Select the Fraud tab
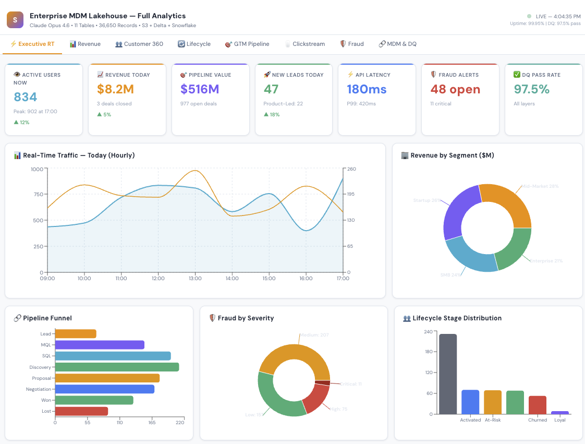585x444 pixels. tap(351, 44)
